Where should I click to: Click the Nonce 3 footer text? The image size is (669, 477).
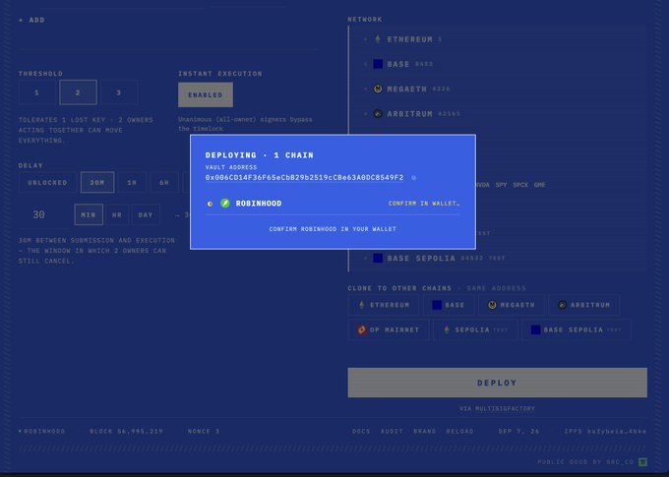click(204, 432)
